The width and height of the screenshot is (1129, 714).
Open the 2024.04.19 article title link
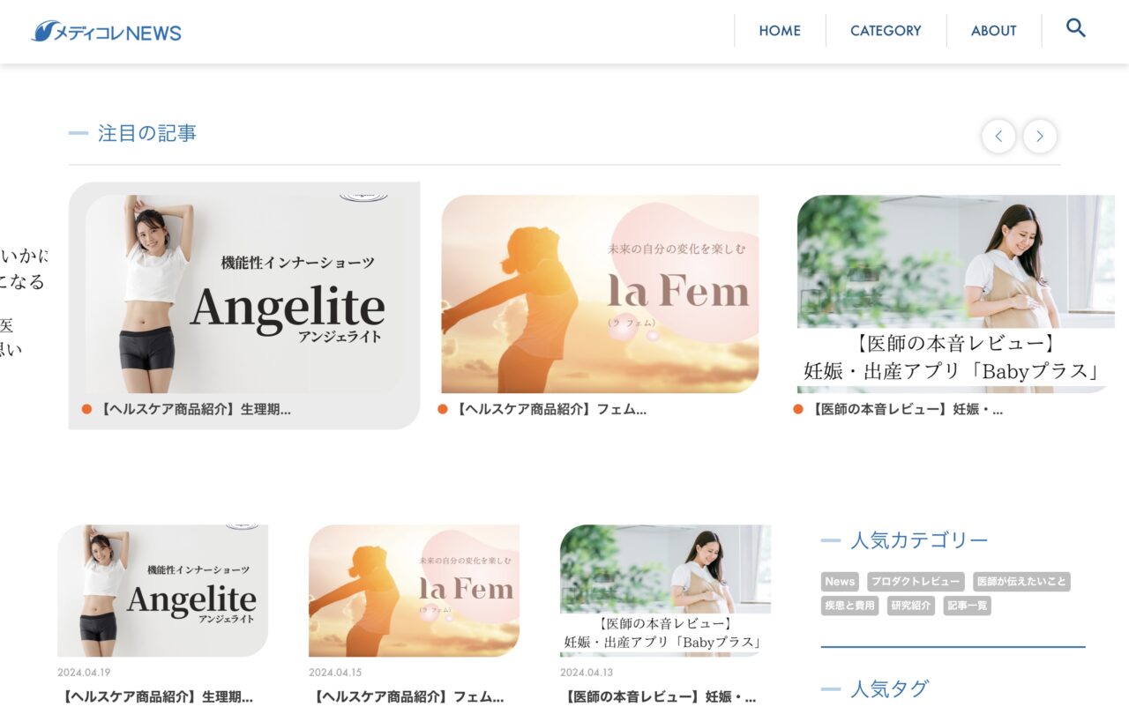pyautogui.click(x=155, y=697)
